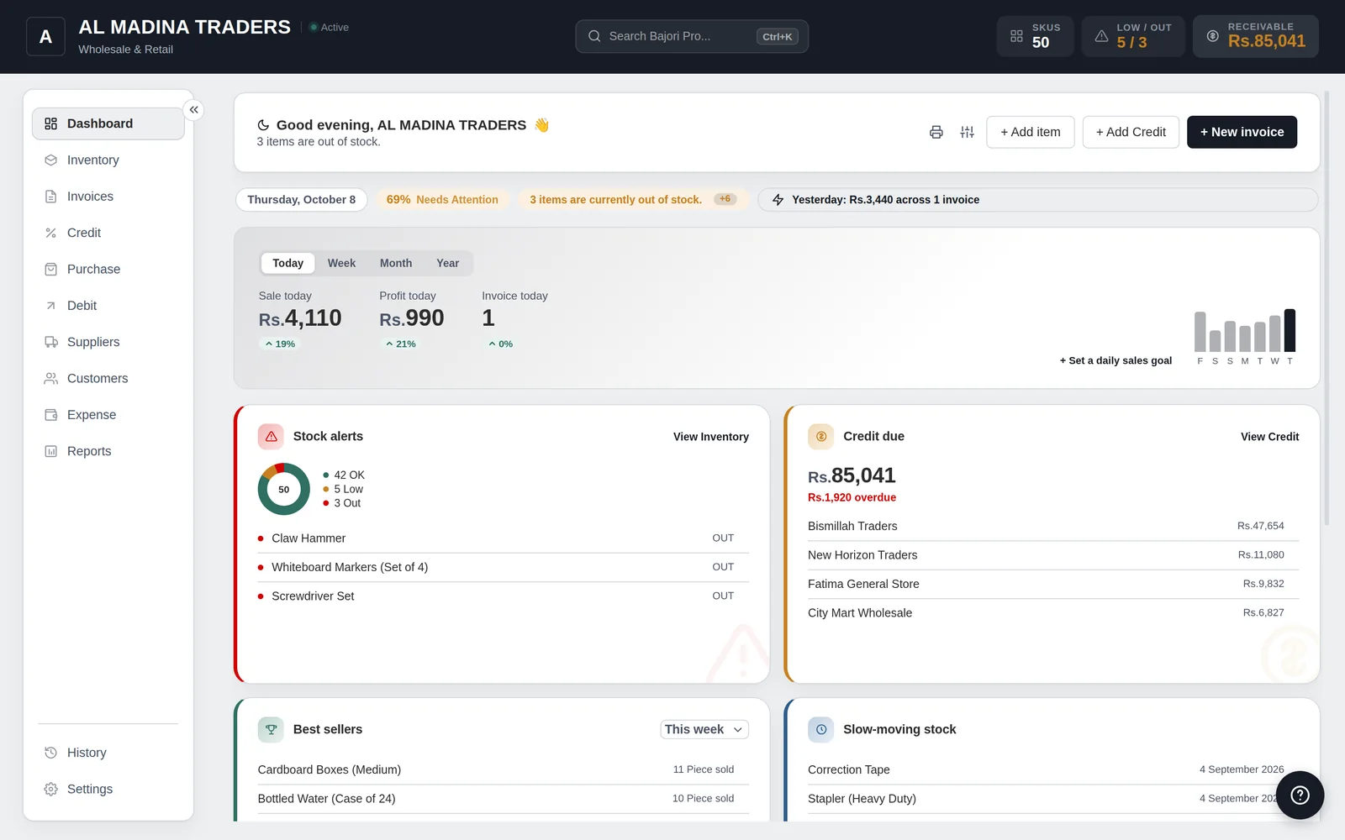Go to Credit section in sidebar
1345x840 pixels.
pos(108,233)
